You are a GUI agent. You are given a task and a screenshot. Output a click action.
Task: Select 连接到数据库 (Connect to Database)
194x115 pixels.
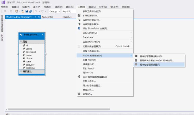[91, 20]
